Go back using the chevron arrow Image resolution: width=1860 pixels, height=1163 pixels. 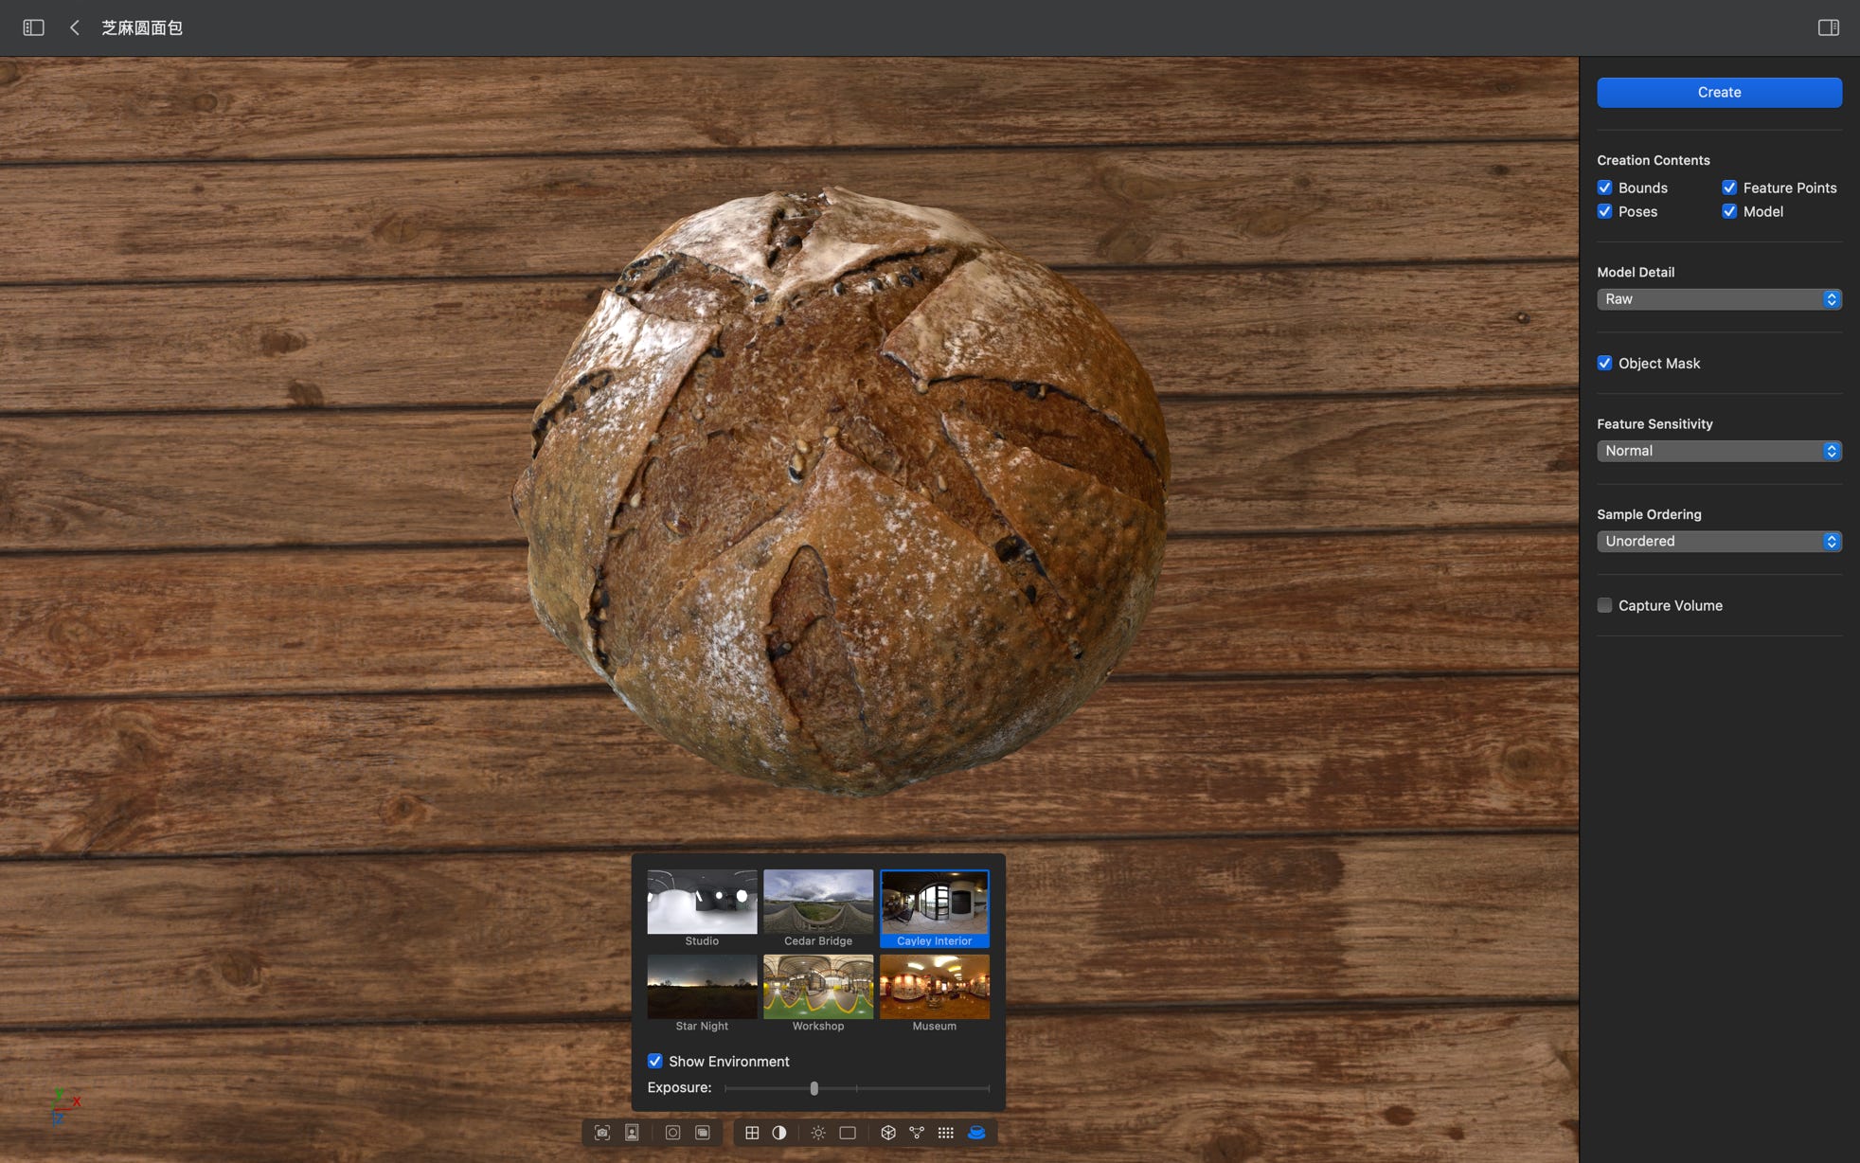pos(74,27)
